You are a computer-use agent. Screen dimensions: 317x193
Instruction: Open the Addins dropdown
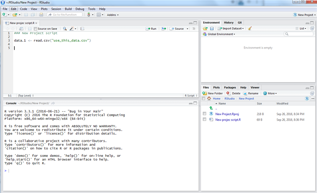coord(113,15)
